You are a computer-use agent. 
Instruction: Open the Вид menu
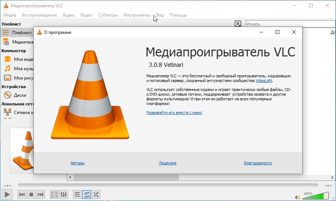click(x=160, y=15)
